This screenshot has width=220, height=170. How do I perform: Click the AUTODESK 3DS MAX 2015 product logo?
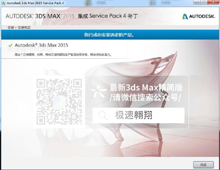40,16
